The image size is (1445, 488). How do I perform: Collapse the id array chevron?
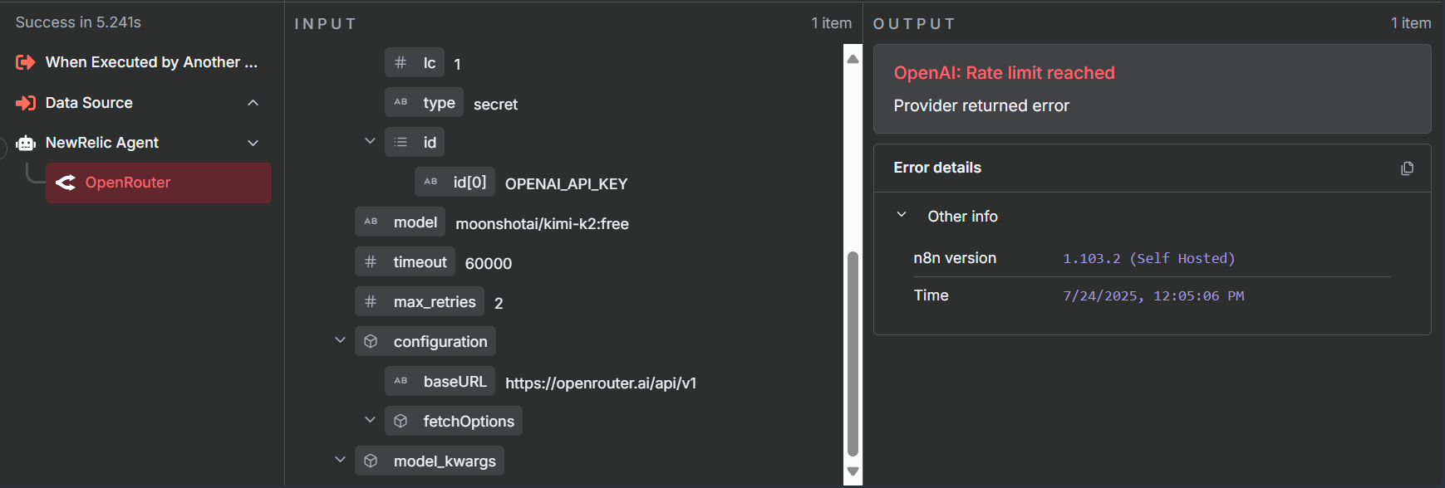[370, 141]
